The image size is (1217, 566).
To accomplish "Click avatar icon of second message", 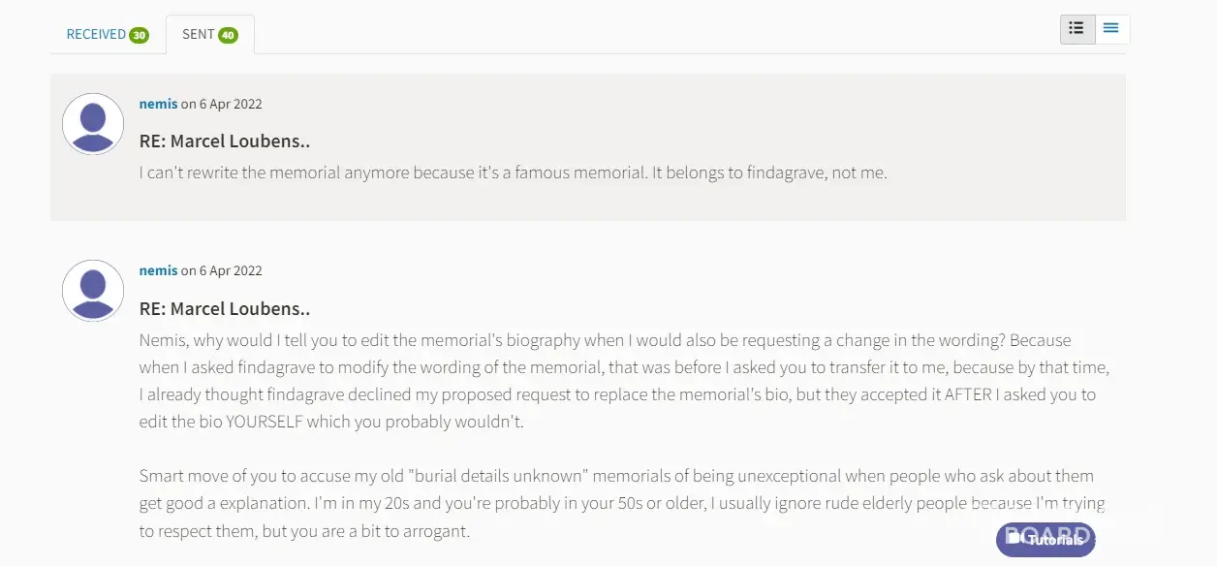I will tap(93, 291).
